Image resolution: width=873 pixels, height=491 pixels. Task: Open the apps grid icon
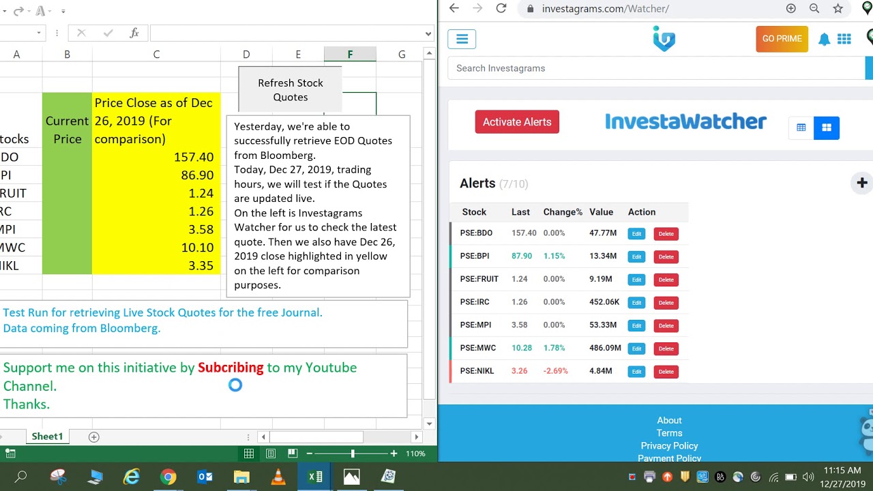coord(844,40)
